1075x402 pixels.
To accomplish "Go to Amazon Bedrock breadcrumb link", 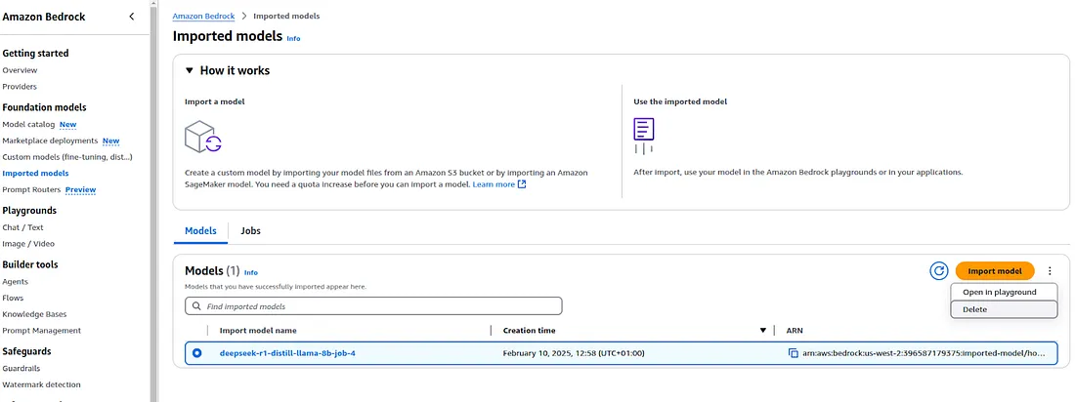I will tap(203, 16).
